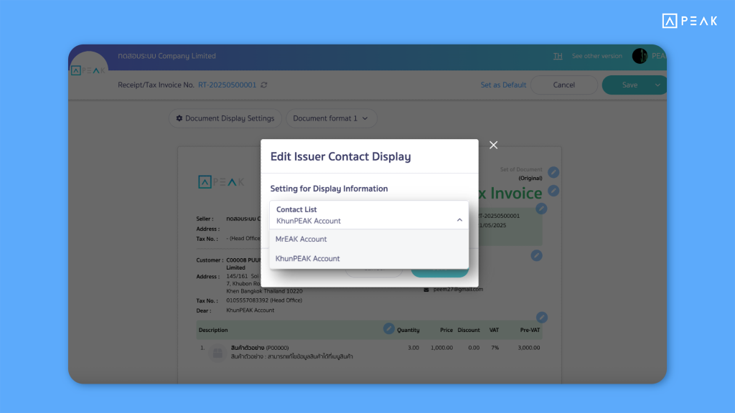Screen dimensions: 735x413
Task: Open the user profile avatar
Action: [x=640, y=56]
